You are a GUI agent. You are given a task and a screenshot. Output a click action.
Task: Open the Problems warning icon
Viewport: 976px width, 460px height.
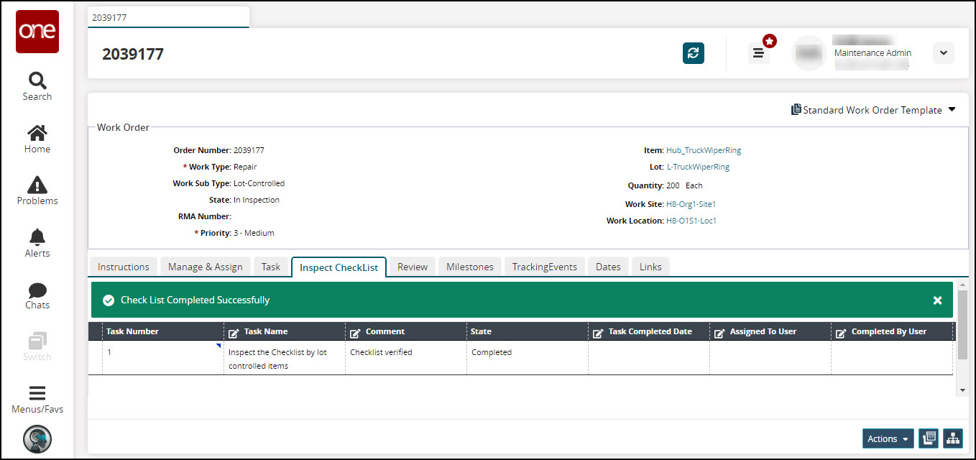click(x=37, y=190)
